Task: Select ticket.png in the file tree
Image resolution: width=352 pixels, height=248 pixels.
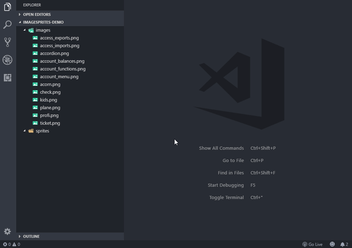Action: click(50, 123)
